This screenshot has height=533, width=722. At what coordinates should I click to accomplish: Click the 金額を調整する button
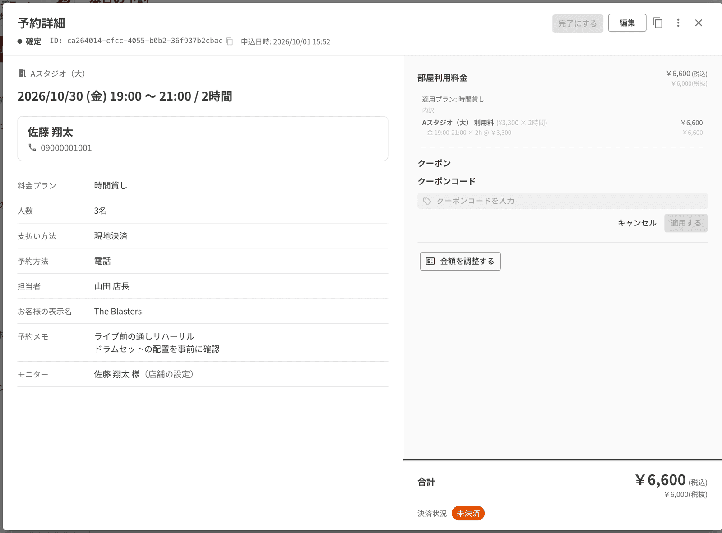coord(460,262)
